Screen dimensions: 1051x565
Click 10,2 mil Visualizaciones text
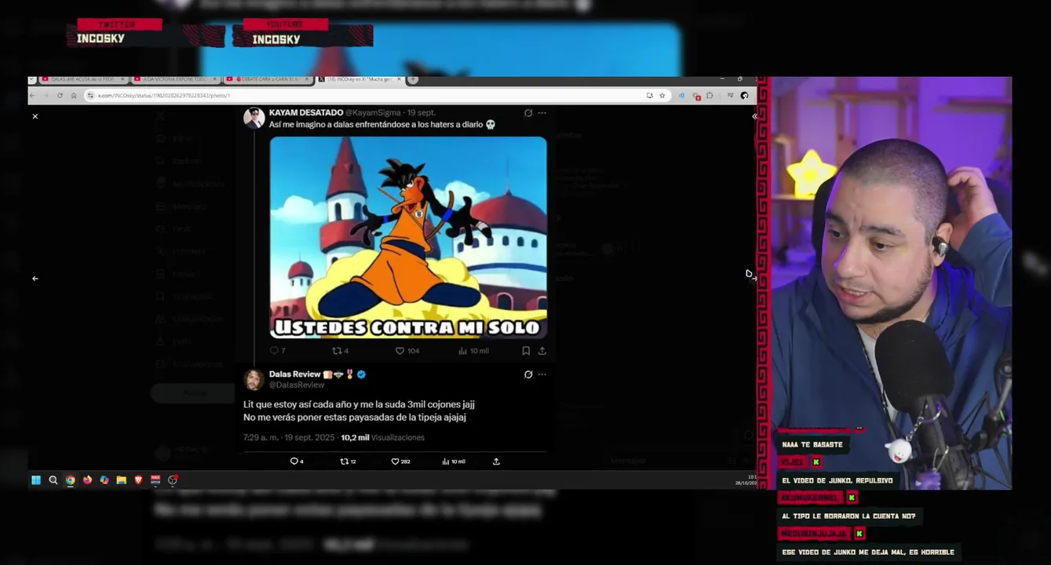click(383, 438)
